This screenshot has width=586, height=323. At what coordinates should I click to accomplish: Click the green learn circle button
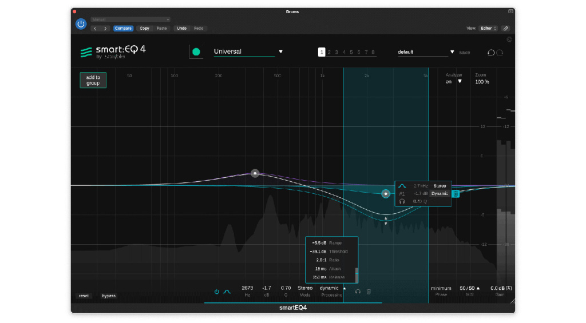pos(196,52)
